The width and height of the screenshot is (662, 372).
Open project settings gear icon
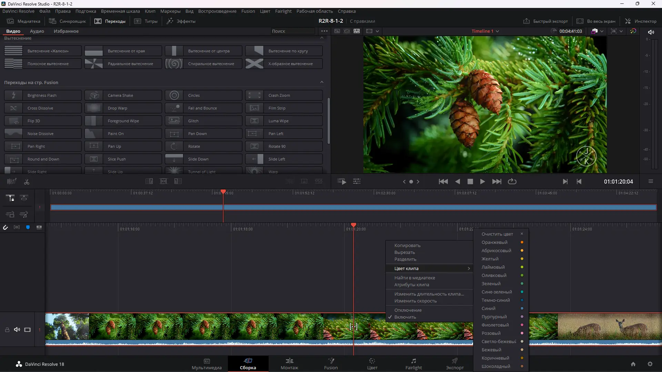(650, 364)
